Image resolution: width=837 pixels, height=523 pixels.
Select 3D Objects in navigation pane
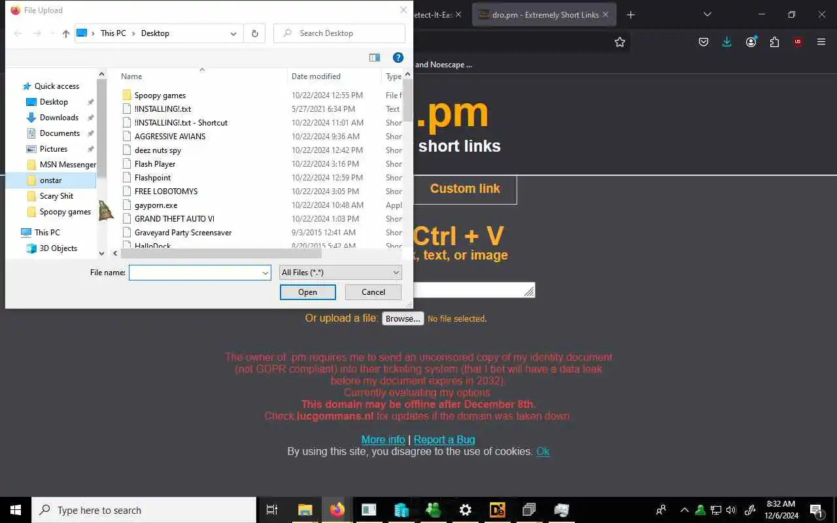(x=58, y=248)
